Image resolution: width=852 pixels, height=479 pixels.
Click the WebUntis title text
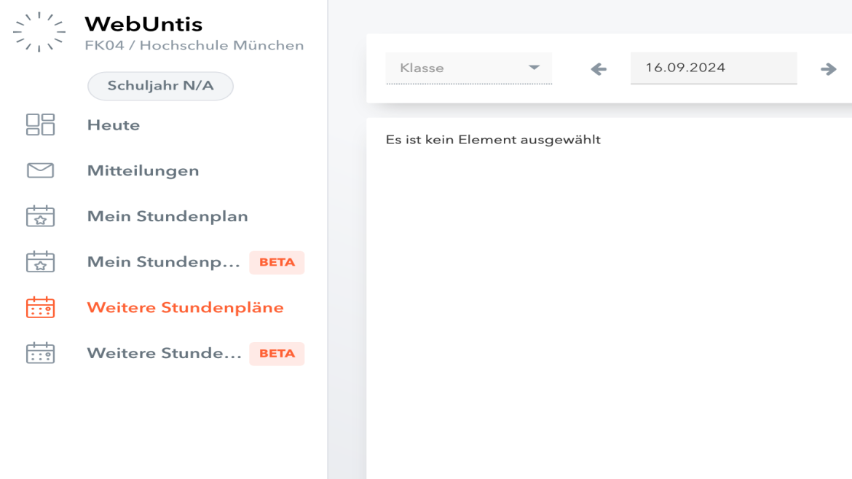(143, 24)
